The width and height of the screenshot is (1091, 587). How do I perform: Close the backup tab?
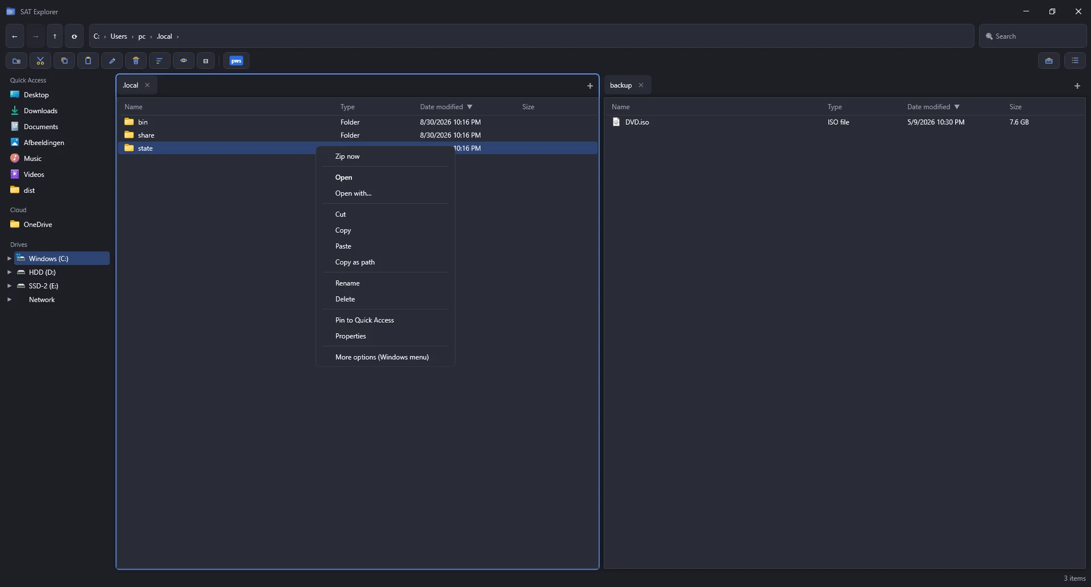pyautogui.click(x=641, y=85)
